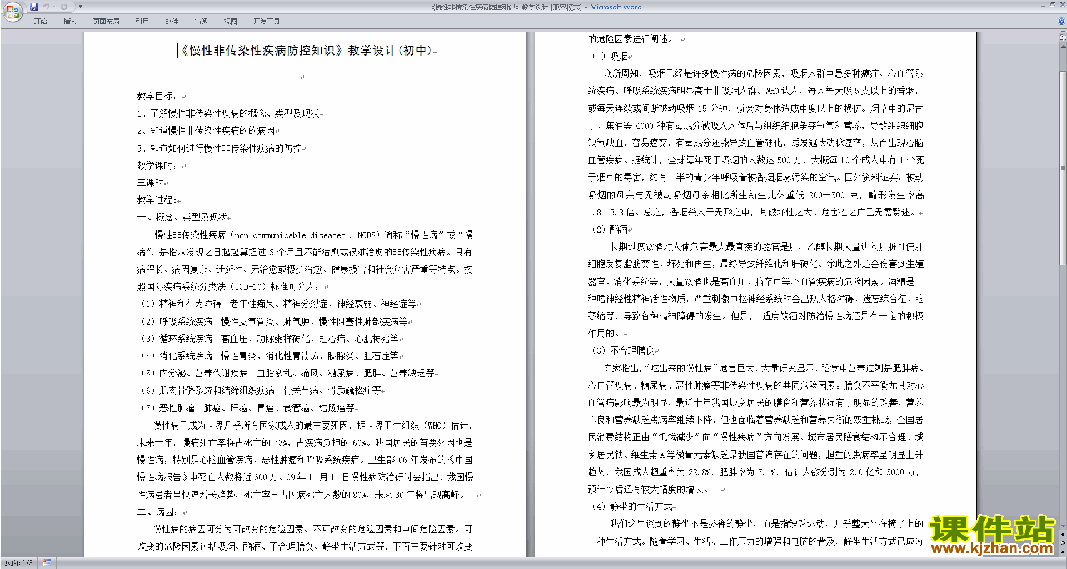Redo with the repeat arrow icon

pyautogui.click(x=64, y=7)
